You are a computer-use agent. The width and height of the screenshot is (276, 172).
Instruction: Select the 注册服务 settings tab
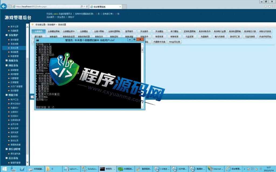(39, 31)
